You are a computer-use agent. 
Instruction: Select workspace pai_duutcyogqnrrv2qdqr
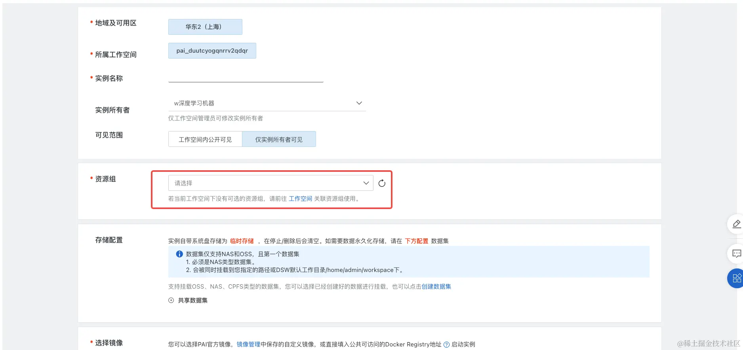click(212, 51)
